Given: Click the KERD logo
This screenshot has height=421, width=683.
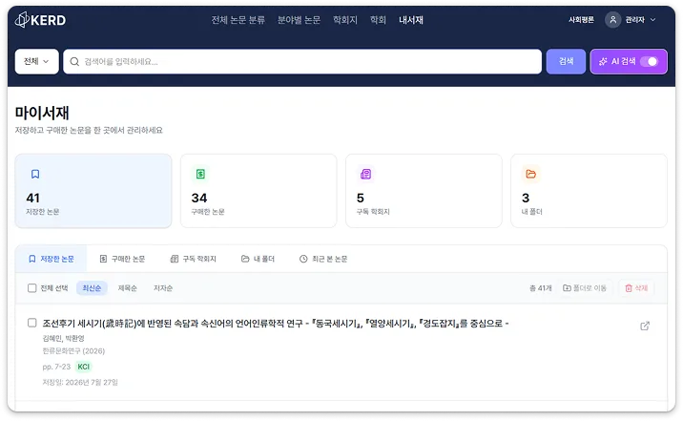Looking at the screenshot, I should pyautogui.click(x=40, y=20).
